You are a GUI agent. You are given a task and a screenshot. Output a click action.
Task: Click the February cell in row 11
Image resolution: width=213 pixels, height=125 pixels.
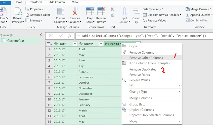91,105
